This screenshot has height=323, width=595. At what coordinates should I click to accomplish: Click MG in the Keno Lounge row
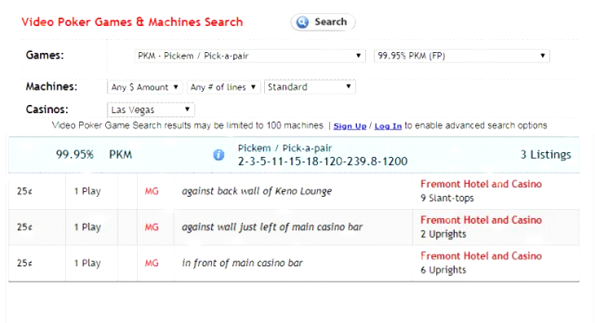(x=152, y=191)
